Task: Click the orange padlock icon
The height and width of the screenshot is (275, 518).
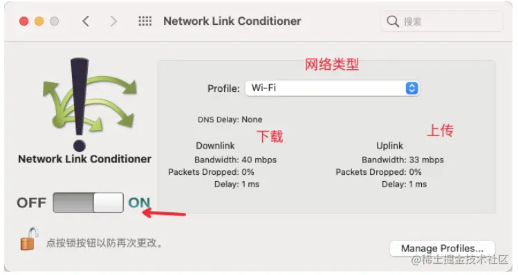Action: point(29,239)
